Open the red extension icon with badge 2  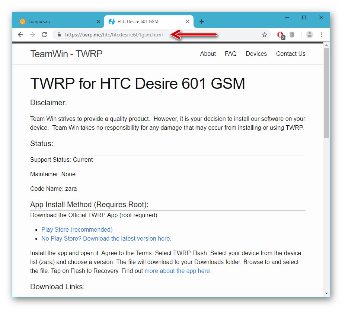coord(281,35)
